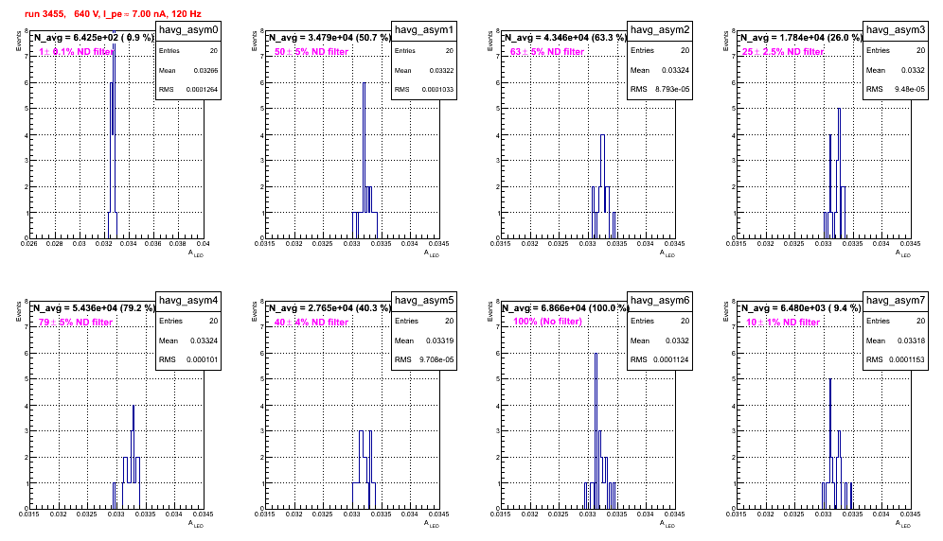Click the Events y-axis title of havg_asym4
The image size is (943, 541).
pos(19,311)
